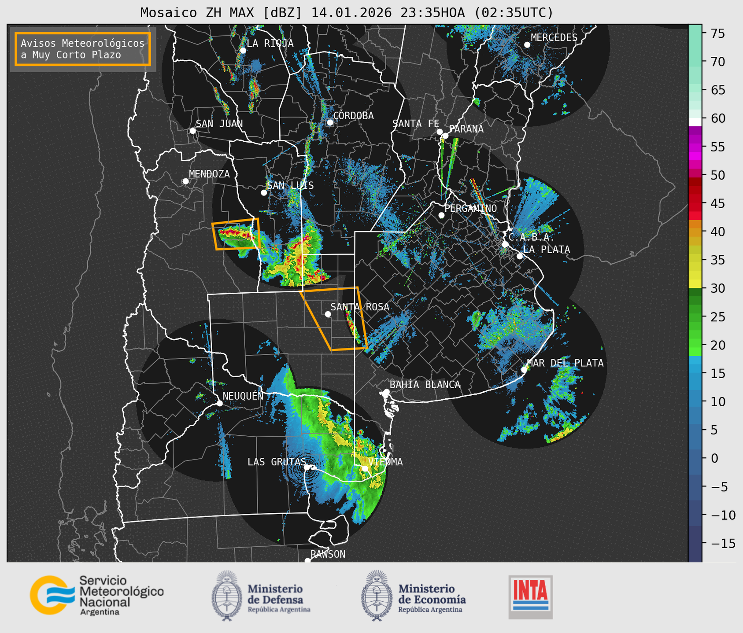Click the Ministerio de Defensa crest logo

coord(227,595)
